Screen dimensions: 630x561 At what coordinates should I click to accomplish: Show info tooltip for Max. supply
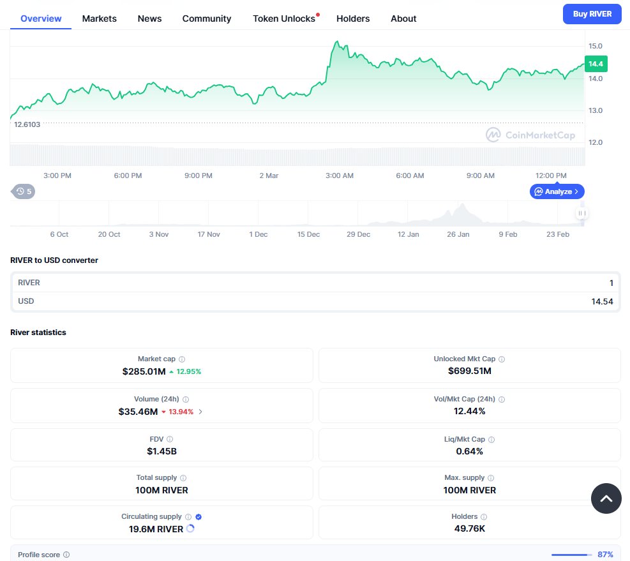coord(491,478)
